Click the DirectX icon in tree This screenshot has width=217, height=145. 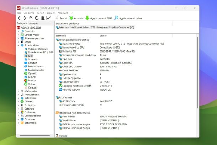coord(22,102)
